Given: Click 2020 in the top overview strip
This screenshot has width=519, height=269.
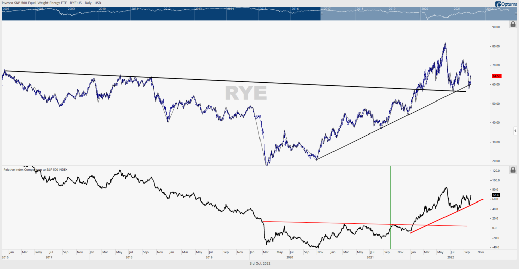Looking at the screenshot, I should tap(425, 9).
